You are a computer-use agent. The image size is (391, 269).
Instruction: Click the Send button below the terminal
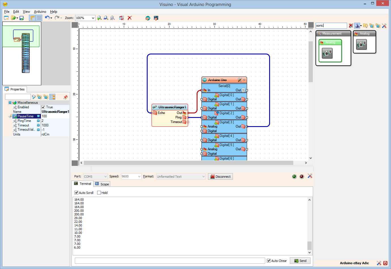coord(300,260)
